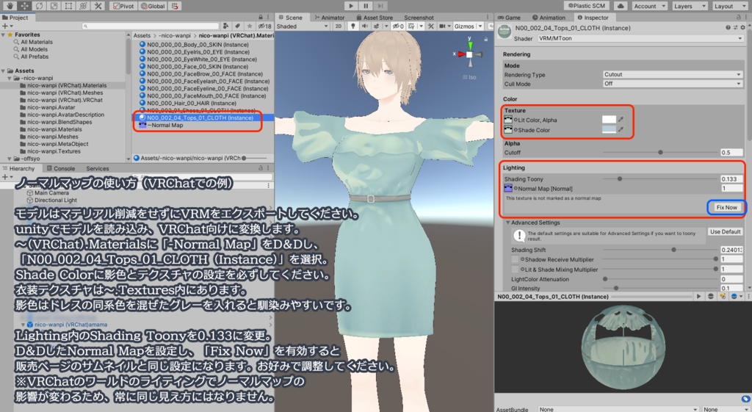Image resolution: width=752 pixels, height=412 pixels.
Task: Open Rendering Type Cutout dropdown
Action: click(673, 74)
